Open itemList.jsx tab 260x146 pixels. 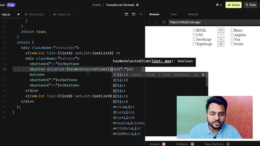[x=35, y=15]
